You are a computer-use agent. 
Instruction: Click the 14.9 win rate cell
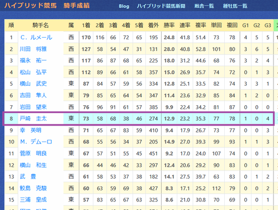coord(169,142)
